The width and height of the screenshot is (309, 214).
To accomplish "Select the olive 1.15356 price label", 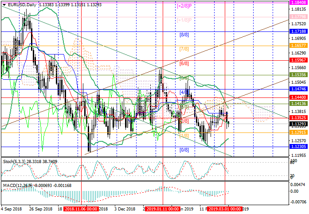I will [297, 75].
